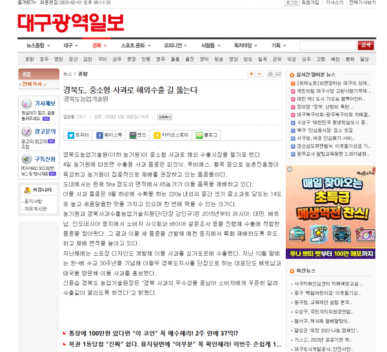The height and width of the screenshot is (352, 387).
Task: Click 종합 breadcrumb label
Action: 83,74
